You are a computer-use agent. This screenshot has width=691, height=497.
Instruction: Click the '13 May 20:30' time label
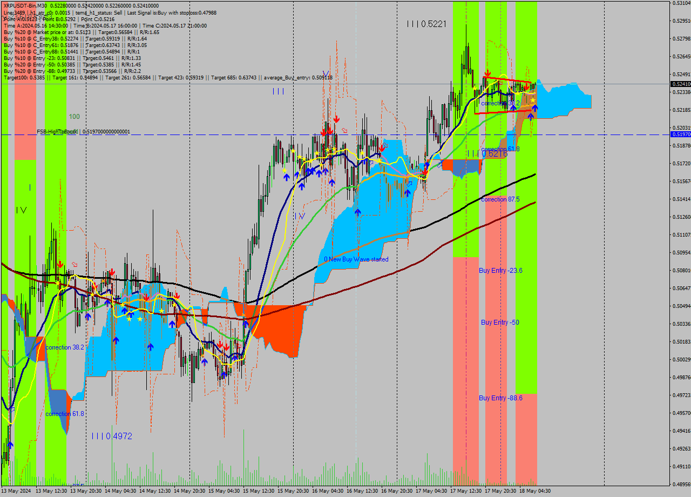tap(86, 491)
